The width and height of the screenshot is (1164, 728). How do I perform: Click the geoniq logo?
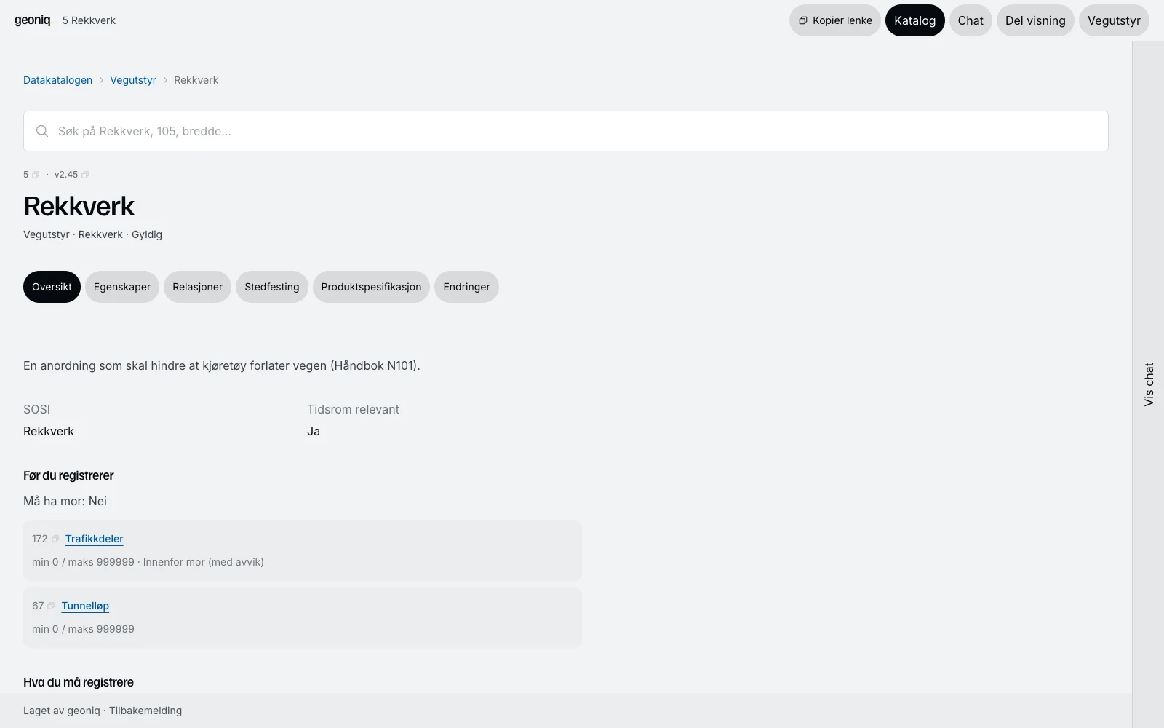pos(33,20)
